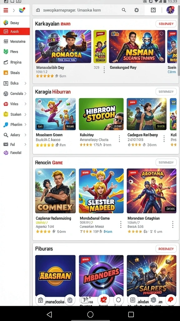Open three-dot menu for Manaodaribiin Day
The image size is (180, 321).
[x=104, y=70]
